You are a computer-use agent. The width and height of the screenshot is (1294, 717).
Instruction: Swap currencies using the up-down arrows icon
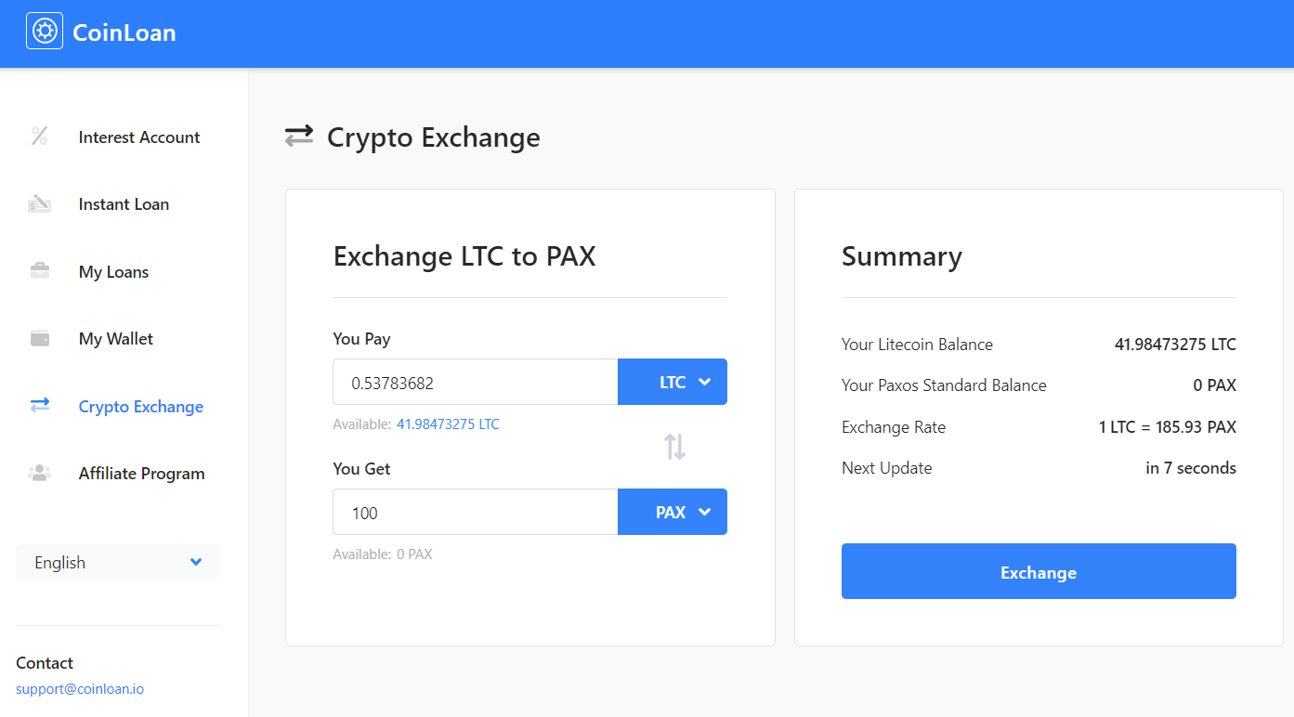(674, 447)
